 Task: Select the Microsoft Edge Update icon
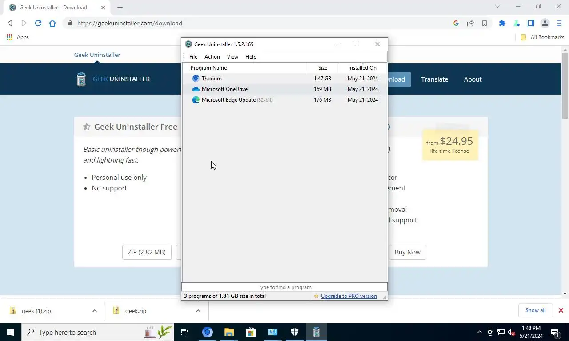pos(196,100)
